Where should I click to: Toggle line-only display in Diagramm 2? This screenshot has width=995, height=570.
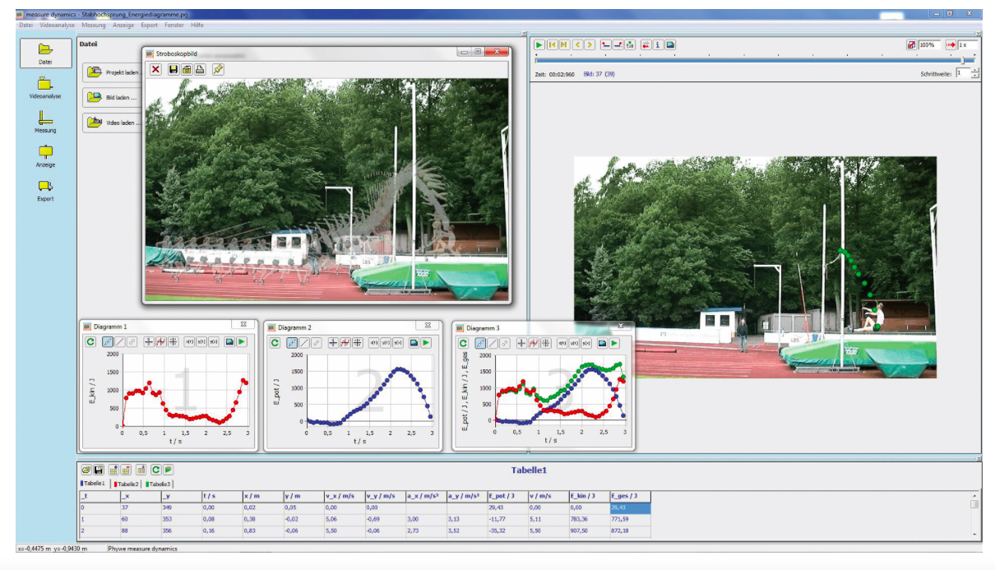pyautogui.click(x=304, y=342)
